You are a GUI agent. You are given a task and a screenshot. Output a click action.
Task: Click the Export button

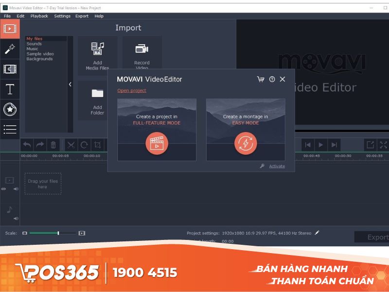click(x=371, y=237)
